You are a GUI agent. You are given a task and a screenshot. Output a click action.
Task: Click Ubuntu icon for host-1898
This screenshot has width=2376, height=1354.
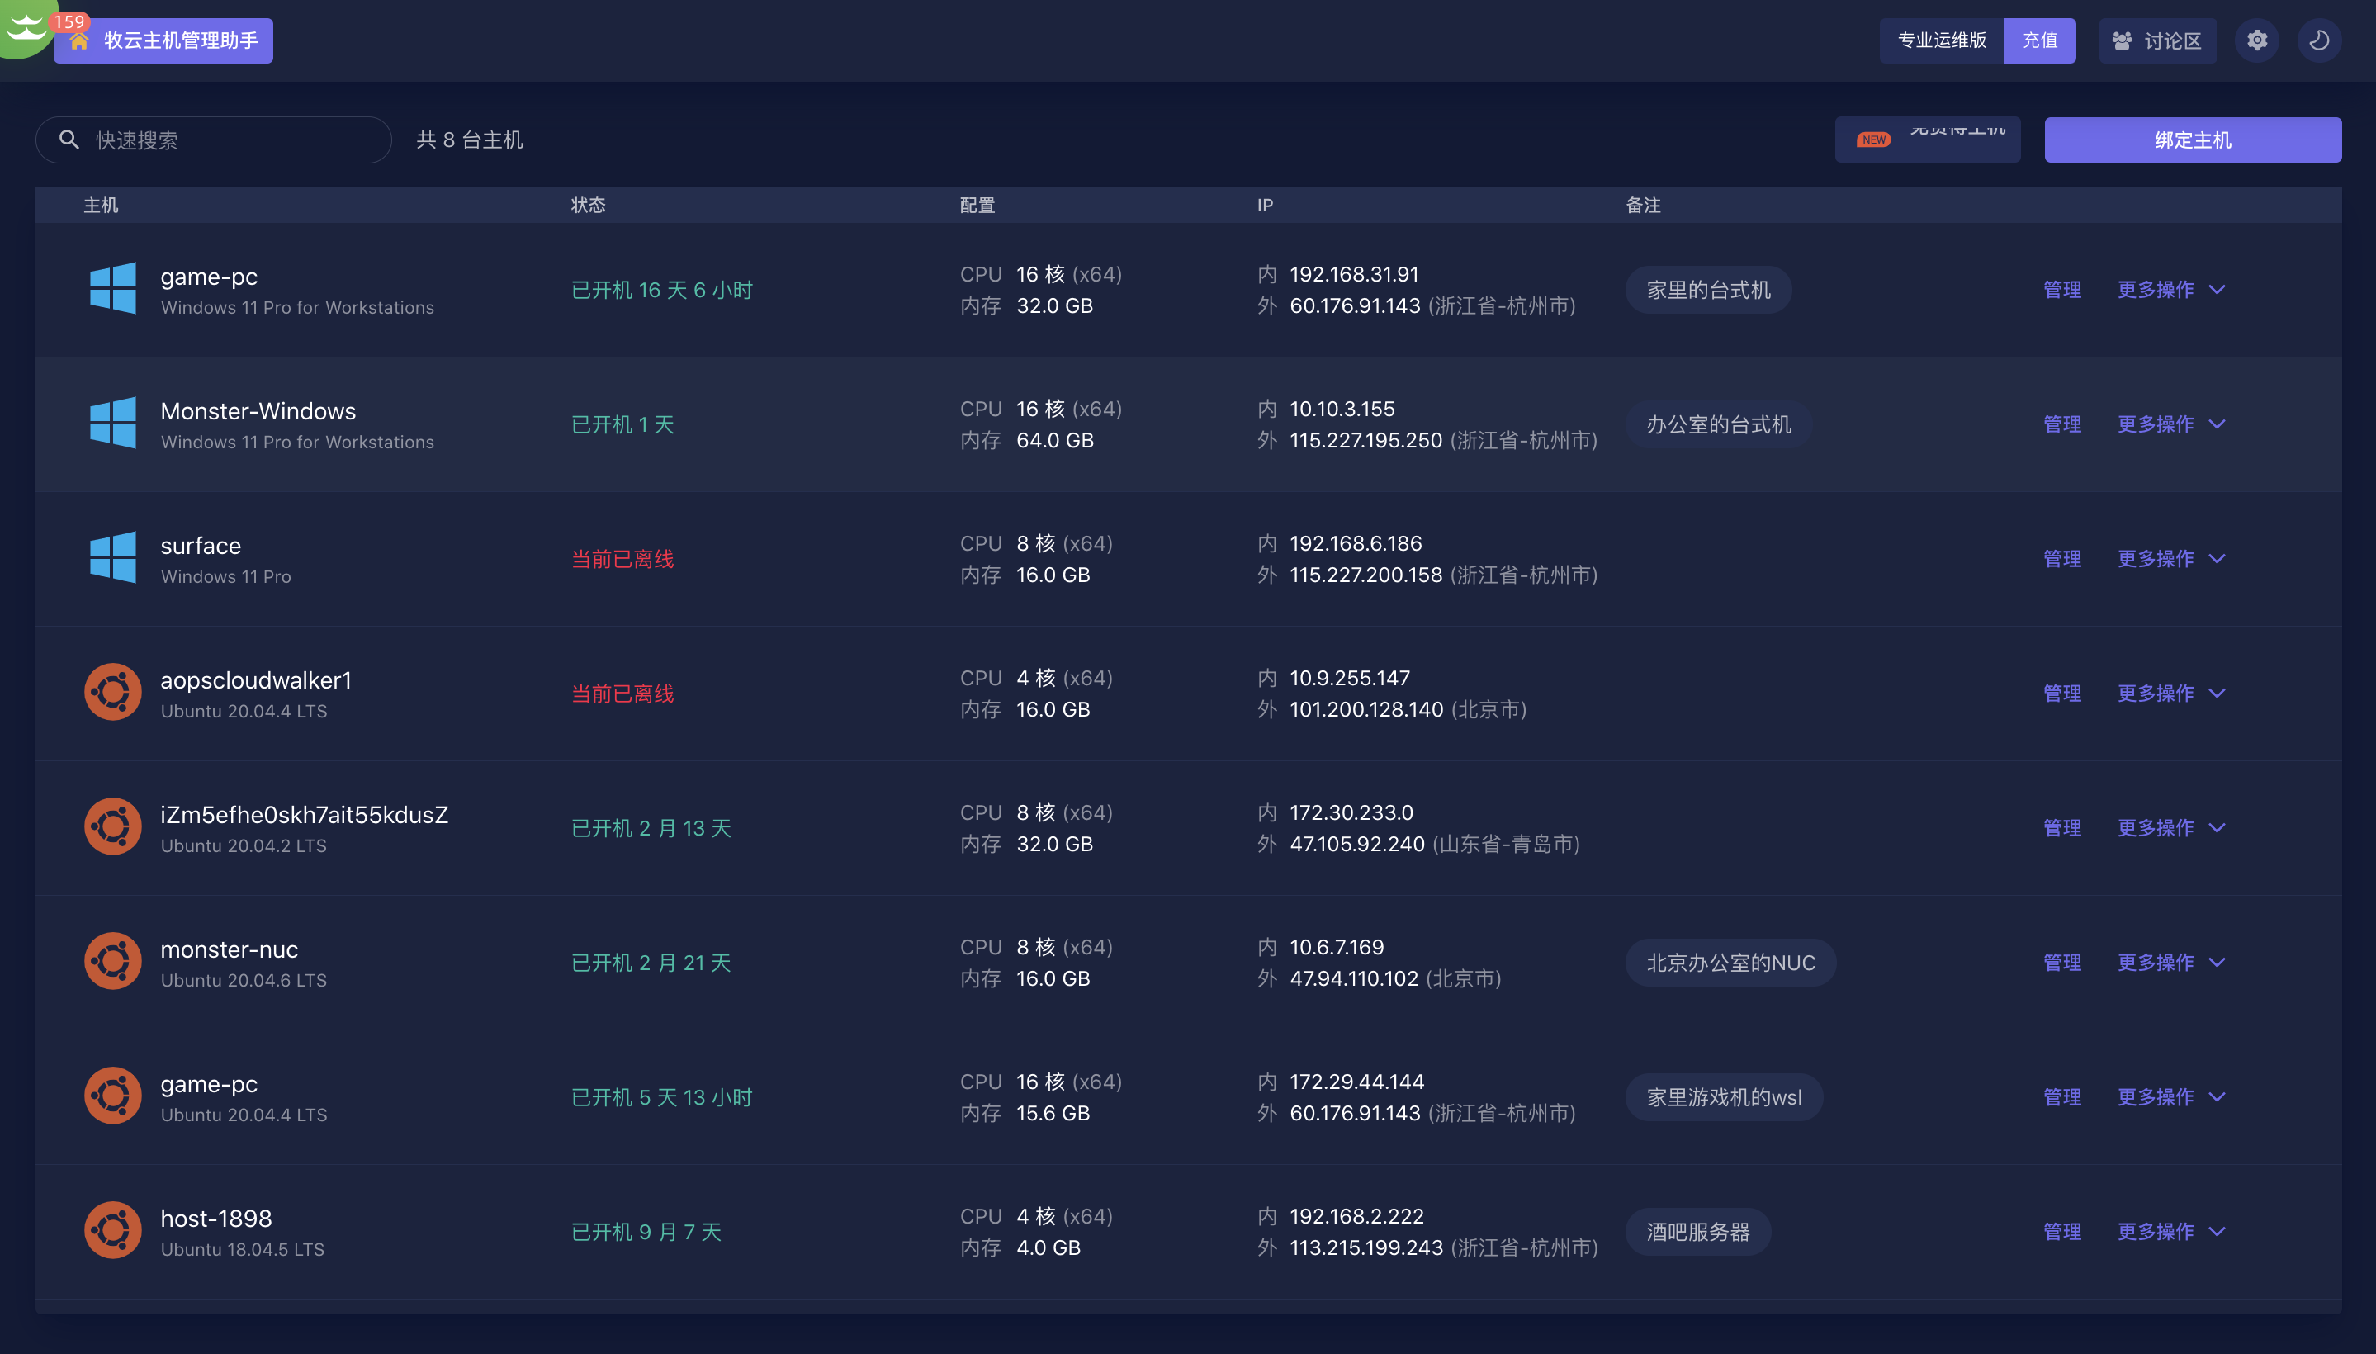click(x=112, y=1230)
